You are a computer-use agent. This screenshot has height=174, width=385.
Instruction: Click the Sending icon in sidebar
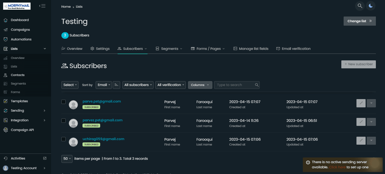coord(5,110)
